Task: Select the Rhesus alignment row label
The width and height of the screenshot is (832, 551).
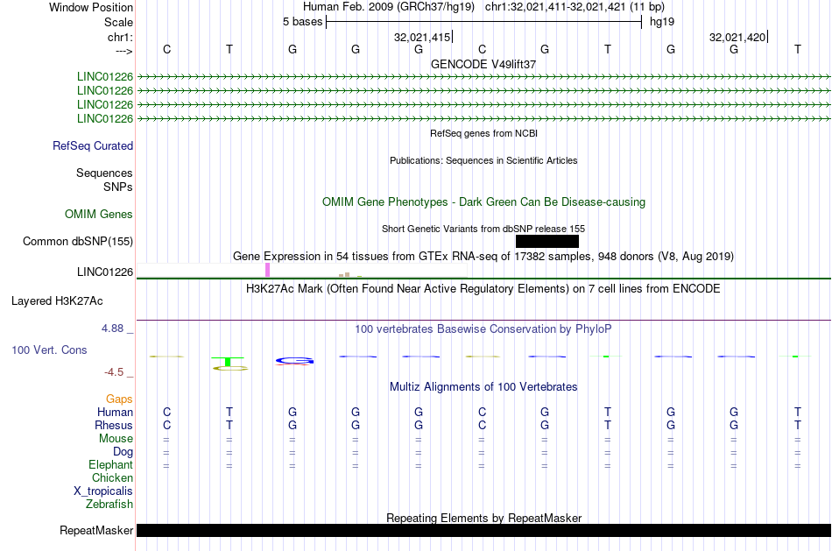Action: coord(114,426)
